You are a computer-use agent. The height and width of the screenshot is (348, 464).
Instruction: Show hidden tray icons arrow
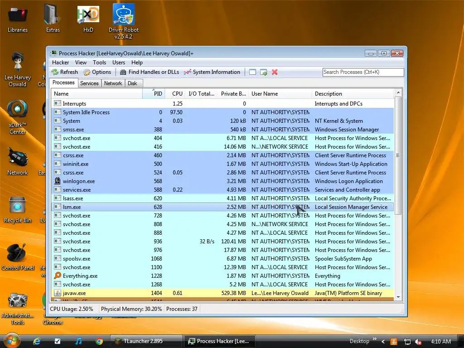click(383, 342)
